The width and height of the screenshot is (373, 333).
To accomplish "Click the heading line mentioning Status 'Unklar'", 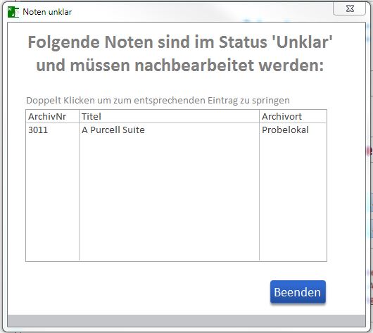I will (180, 42).
